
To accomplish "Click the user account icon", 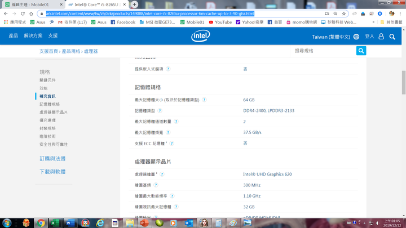I will [381, 37].
